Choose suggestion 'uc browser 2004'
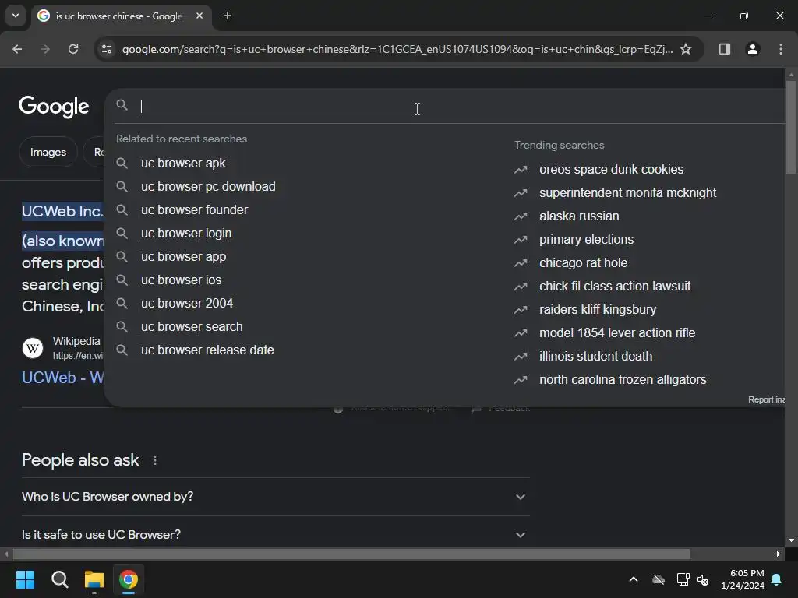Screen dimensions: 798x598 coord(187,304)
